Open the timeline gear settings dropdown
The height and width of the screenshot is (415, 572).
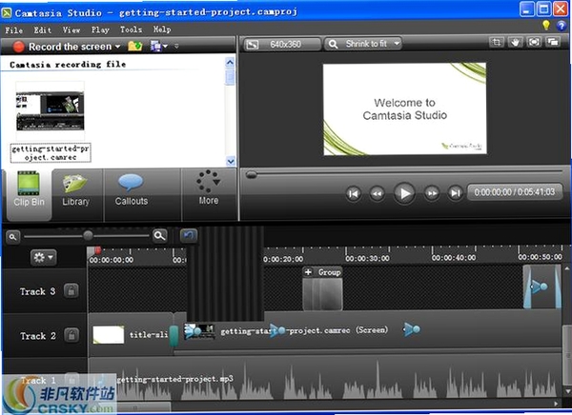[44, 257]
